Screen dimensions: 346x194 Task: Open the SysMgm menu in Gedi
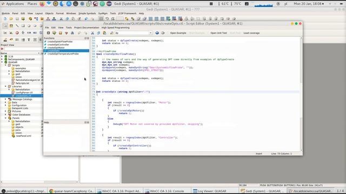click(103, 13)
